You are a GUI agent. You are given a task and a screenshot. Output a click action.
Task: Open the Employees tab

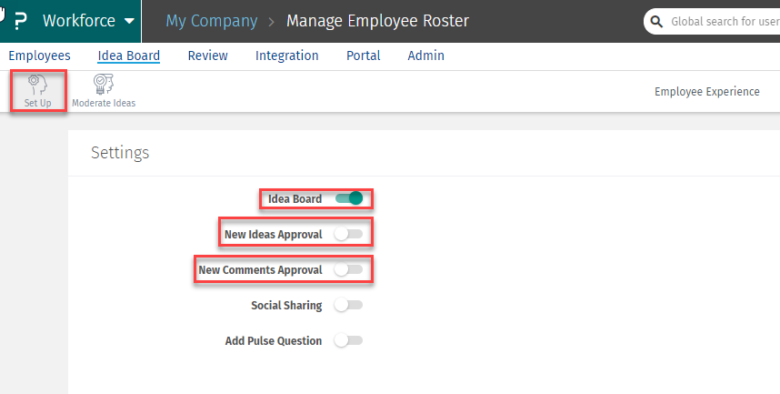(39, 56)
